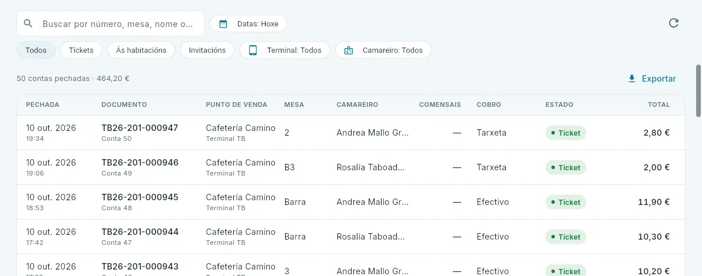Select the Ás habitacións filter chip

(141, 50)
